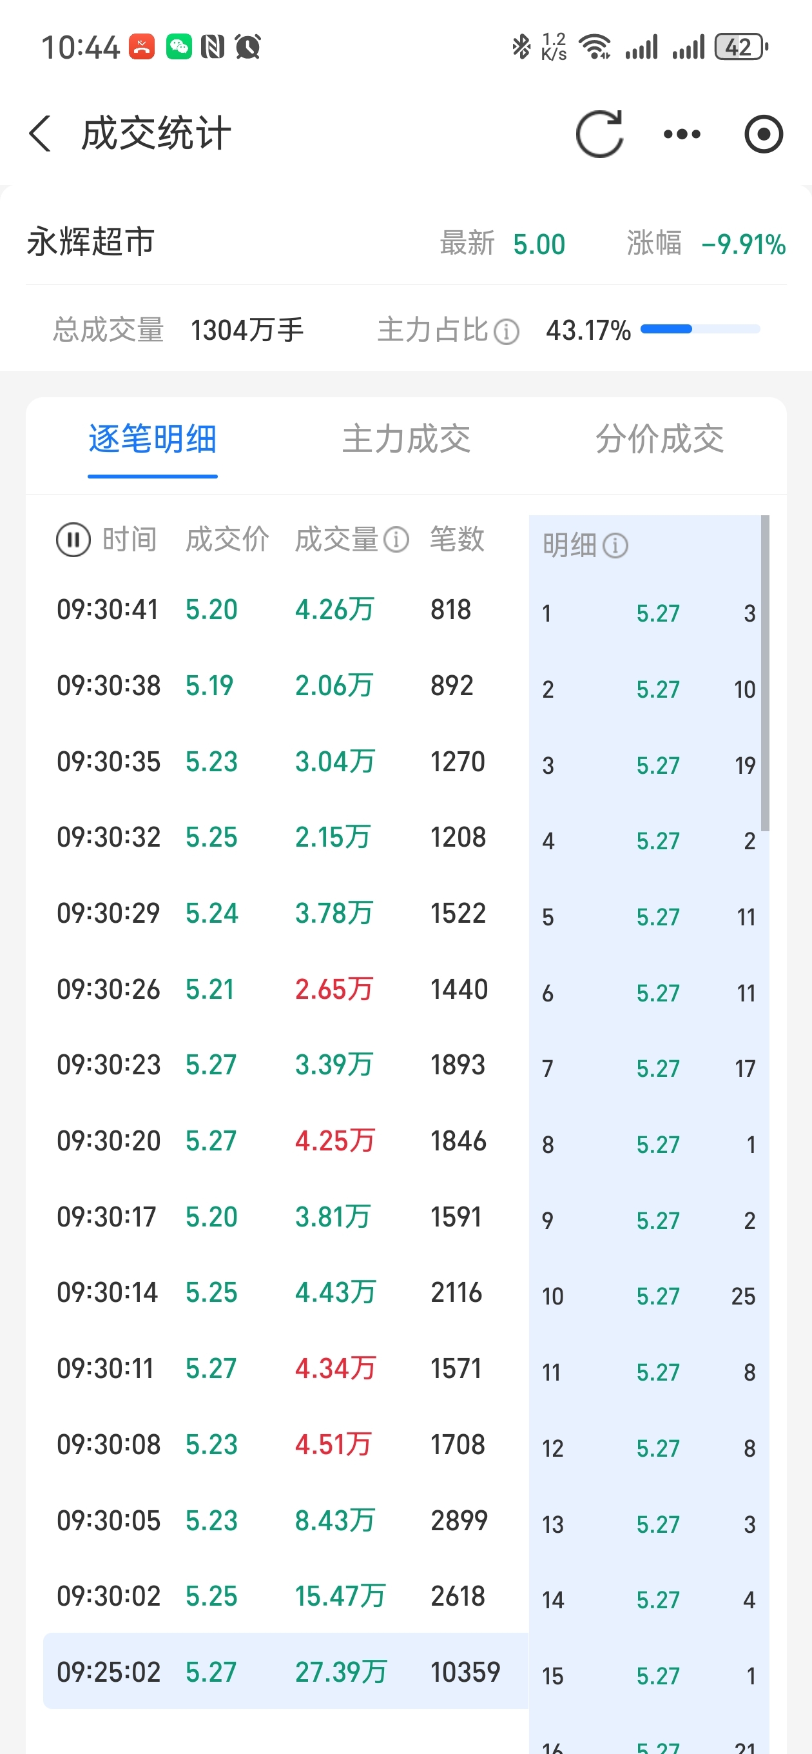Image resolution: width=812 pixels, height=1754 pixels.
Task: Pause the live tick updates
Action: click(x=73, y=539)
